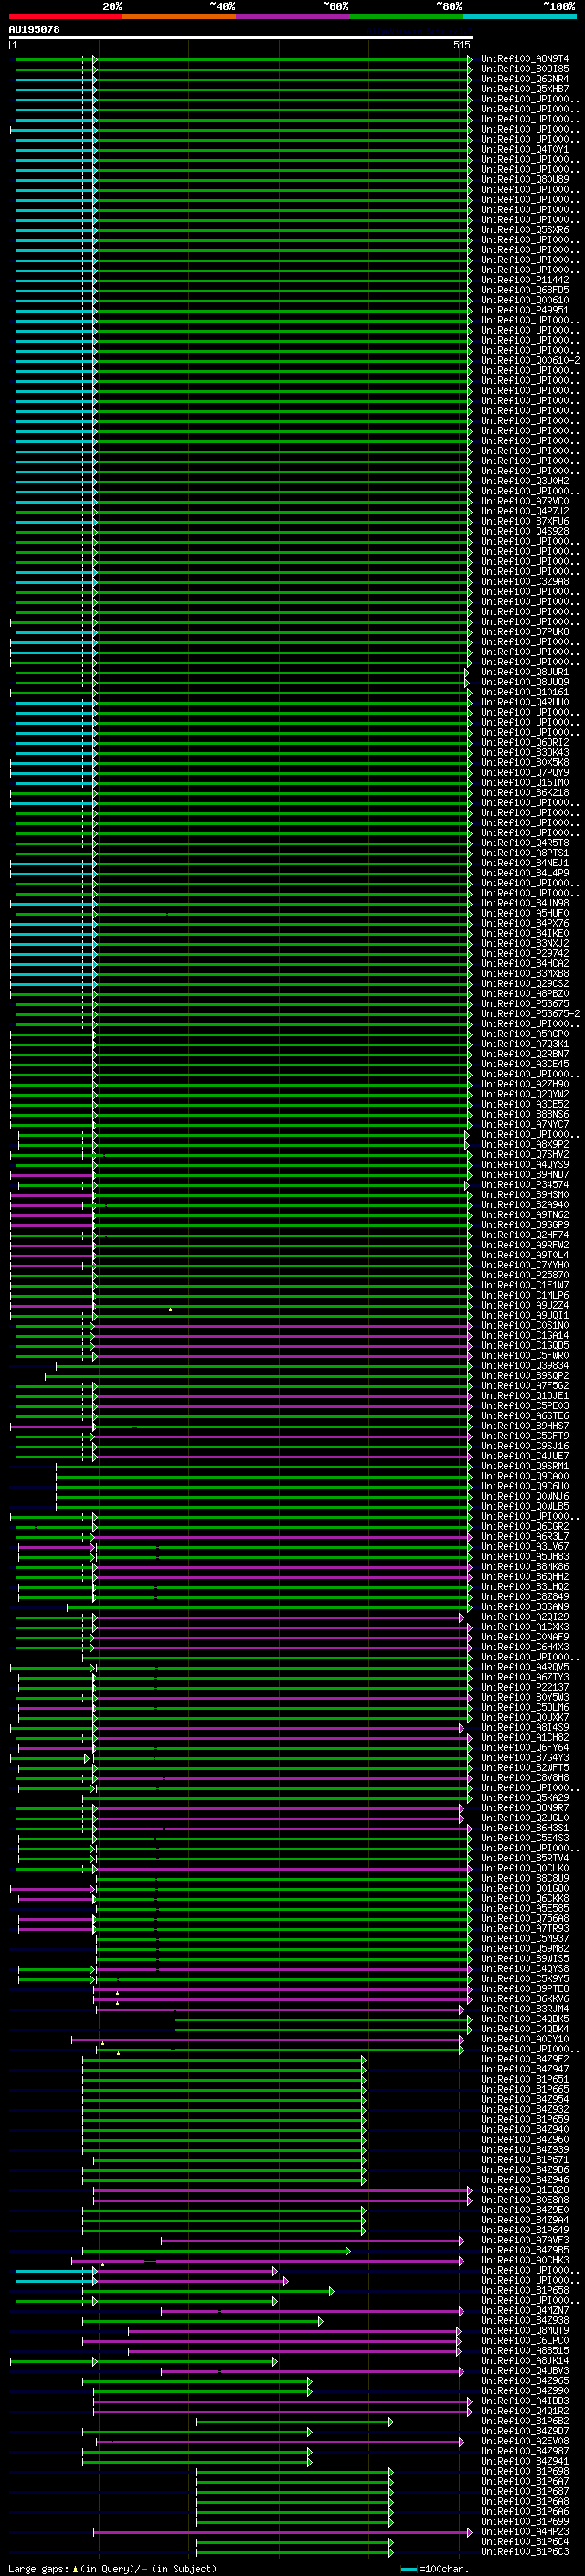Choose the UniRef100_A9U2Z4 entry

coord(525,1305)
